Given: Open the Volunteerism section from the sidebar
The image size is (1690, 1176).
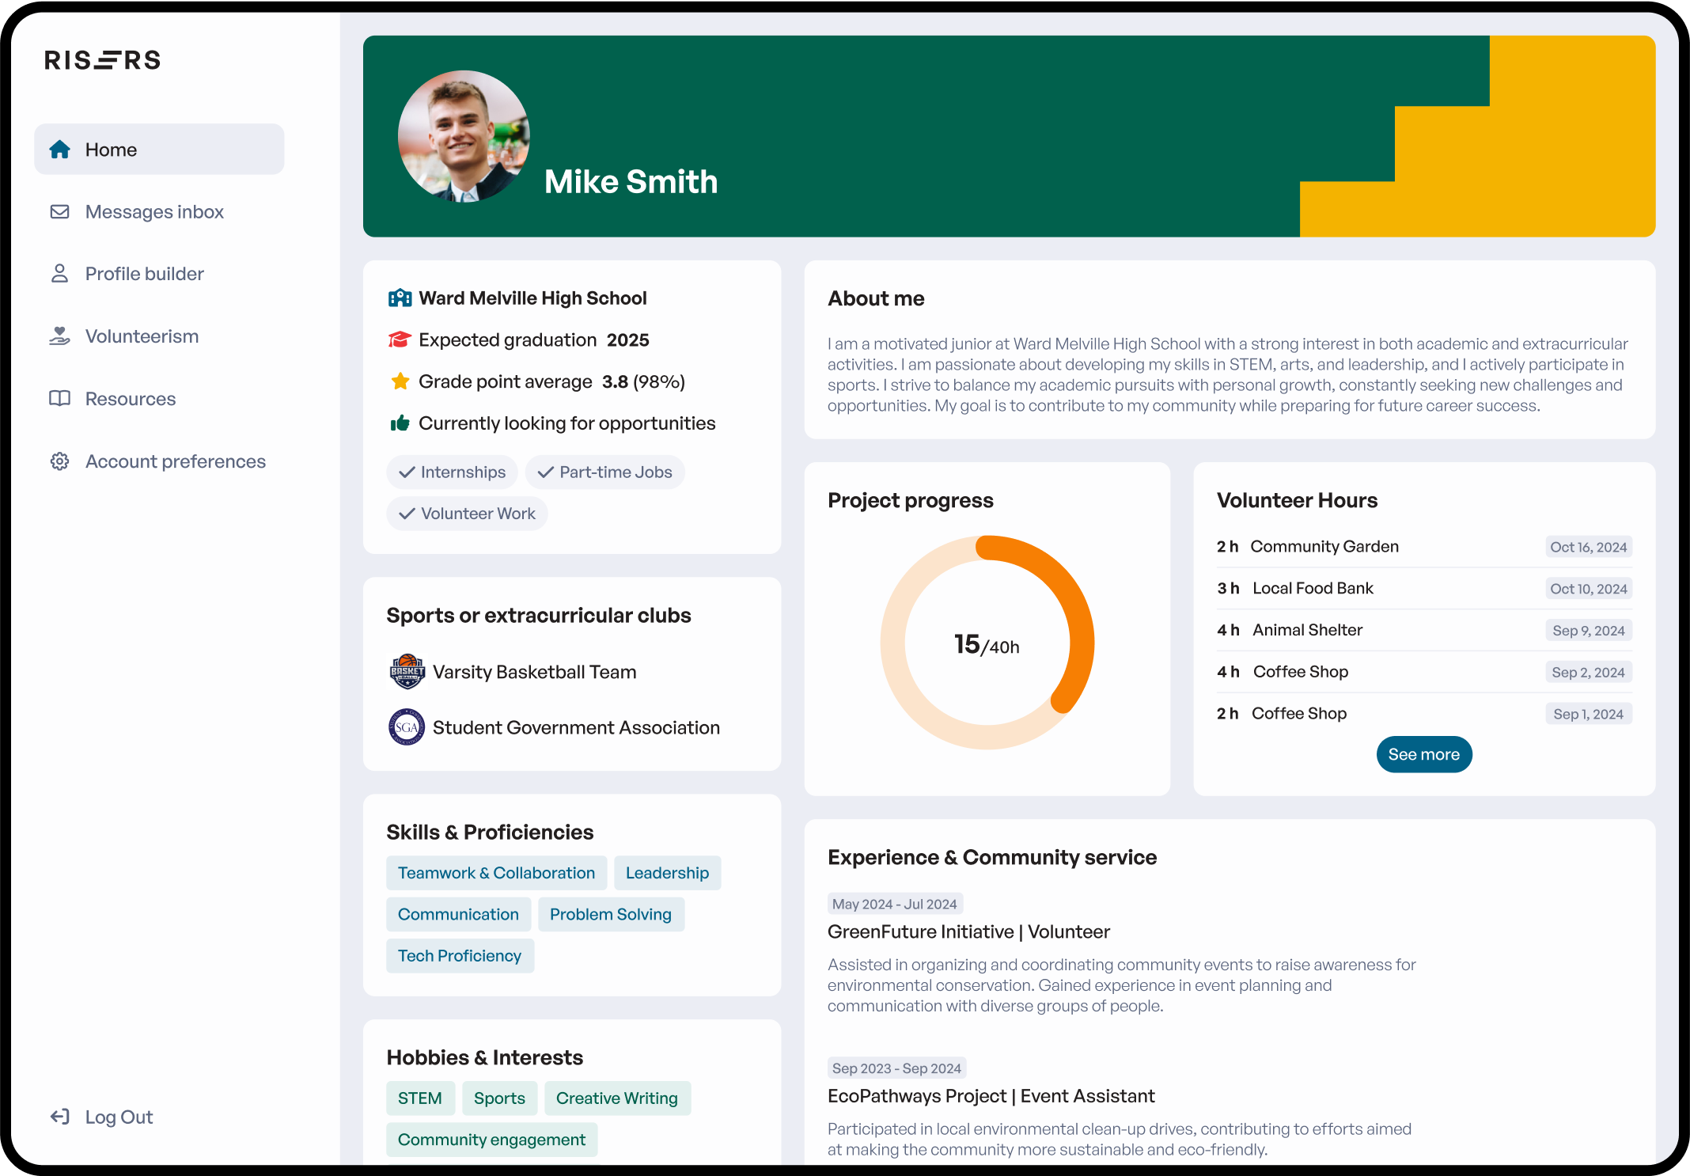Looking at the screenshot, I should (x=142, y=336).
